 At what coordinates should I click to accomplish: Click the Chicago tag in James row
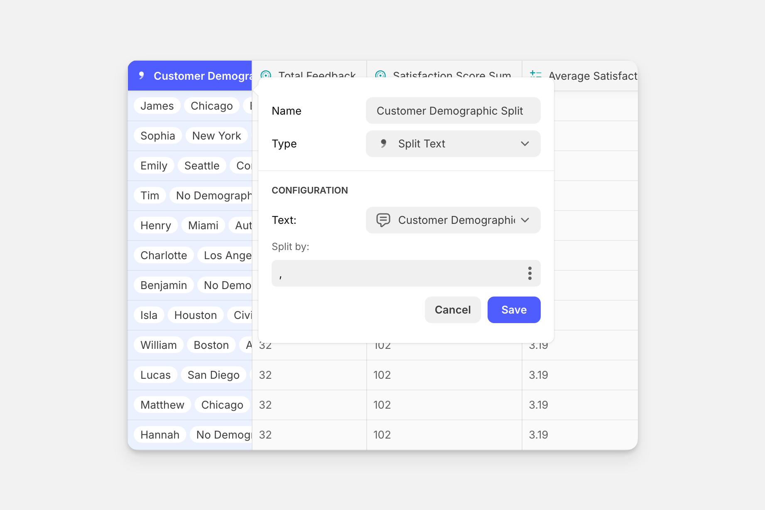pos(212,106)
